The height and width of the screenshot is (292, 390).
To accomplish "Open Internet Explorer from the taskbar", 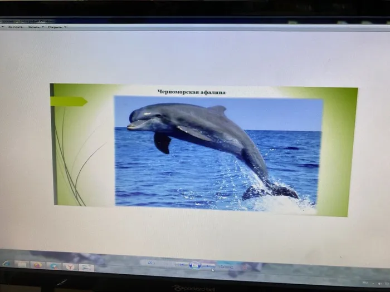I will (x=6, y=263).
